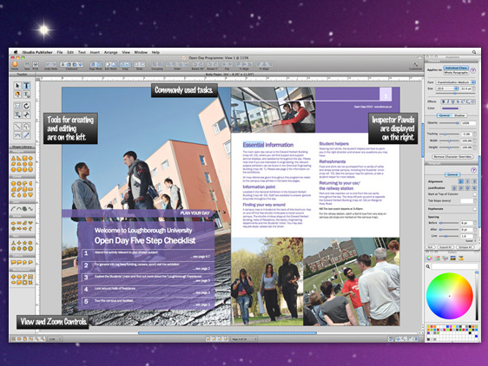Pick the five-point star shape in library
The width and height of the screenshot is (488, 366).
coord(25,243)
